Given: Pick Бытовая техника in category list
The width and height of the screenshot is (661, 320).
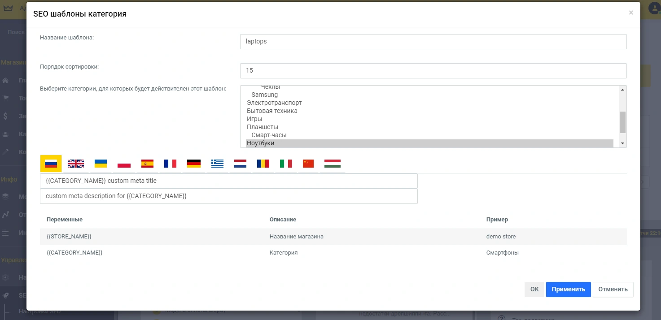Looking at the screenshot, I should [x=272, y=111].
